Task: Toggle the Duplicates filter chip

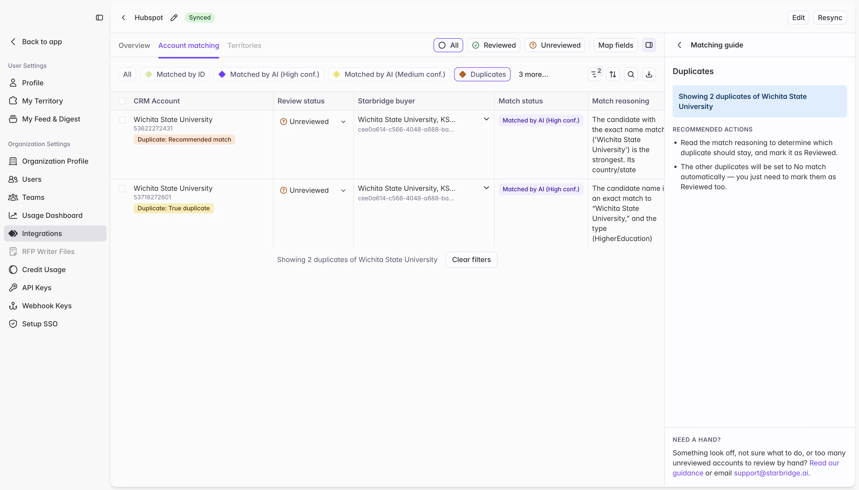Action: [x=482, y=74]
